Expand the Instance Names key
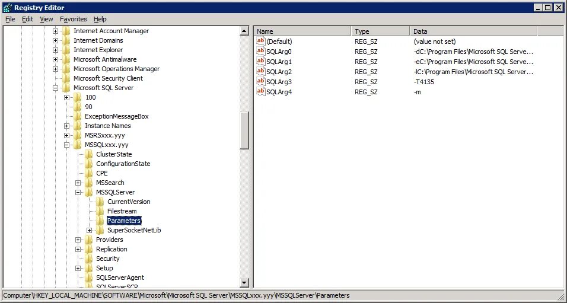The height and width of the screenshot is (303, 567). (x=66, y=126)
